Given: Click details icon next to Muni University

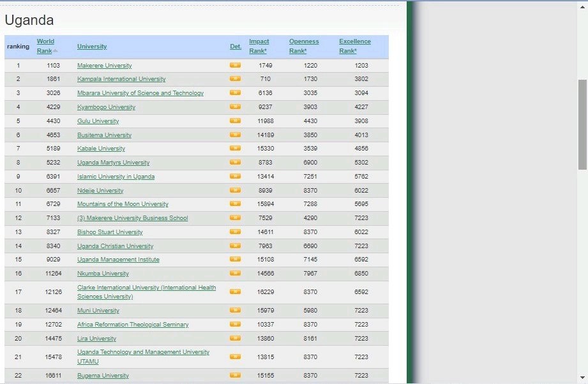Looking at the screenshot, I should coord(235,311).
